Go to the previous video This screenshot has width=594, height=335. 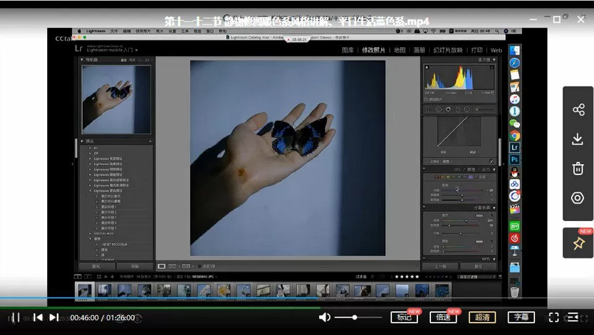click(38, 318)
